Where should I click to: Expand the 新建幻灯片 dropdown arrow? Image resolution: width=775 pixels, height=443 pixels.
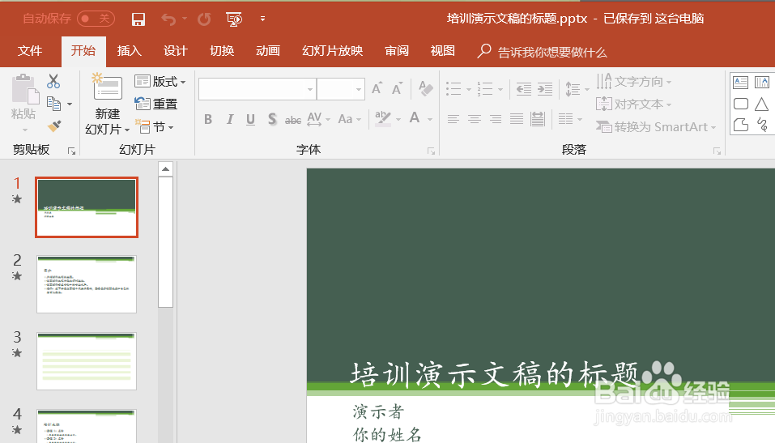[x=127, y=130]
